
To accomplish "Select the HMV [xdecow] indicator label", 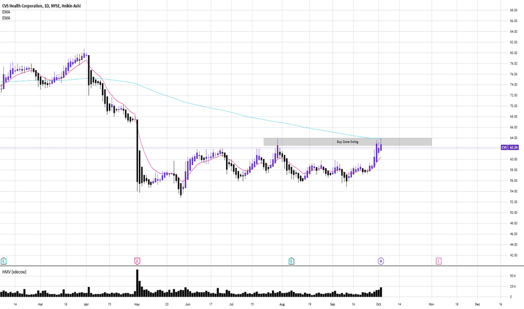I will 14,272.
